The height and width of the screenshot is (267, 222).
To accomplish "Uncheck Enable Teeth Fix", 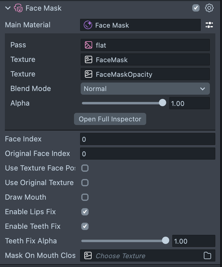I will pos(85,226).
